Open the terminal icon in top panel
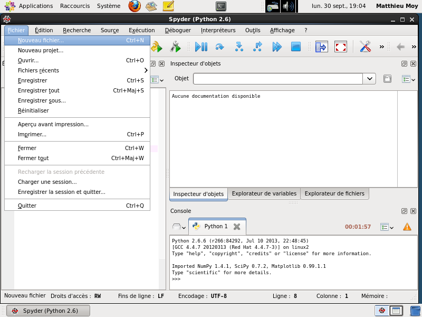The height and width of the screenshot is (317, 422). pyautogui.click(x=221, y=6)
